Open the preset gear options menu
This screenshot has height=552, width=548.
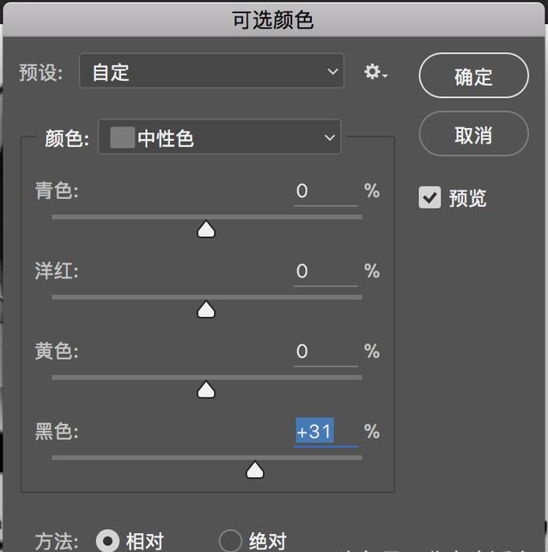[375, 73]
